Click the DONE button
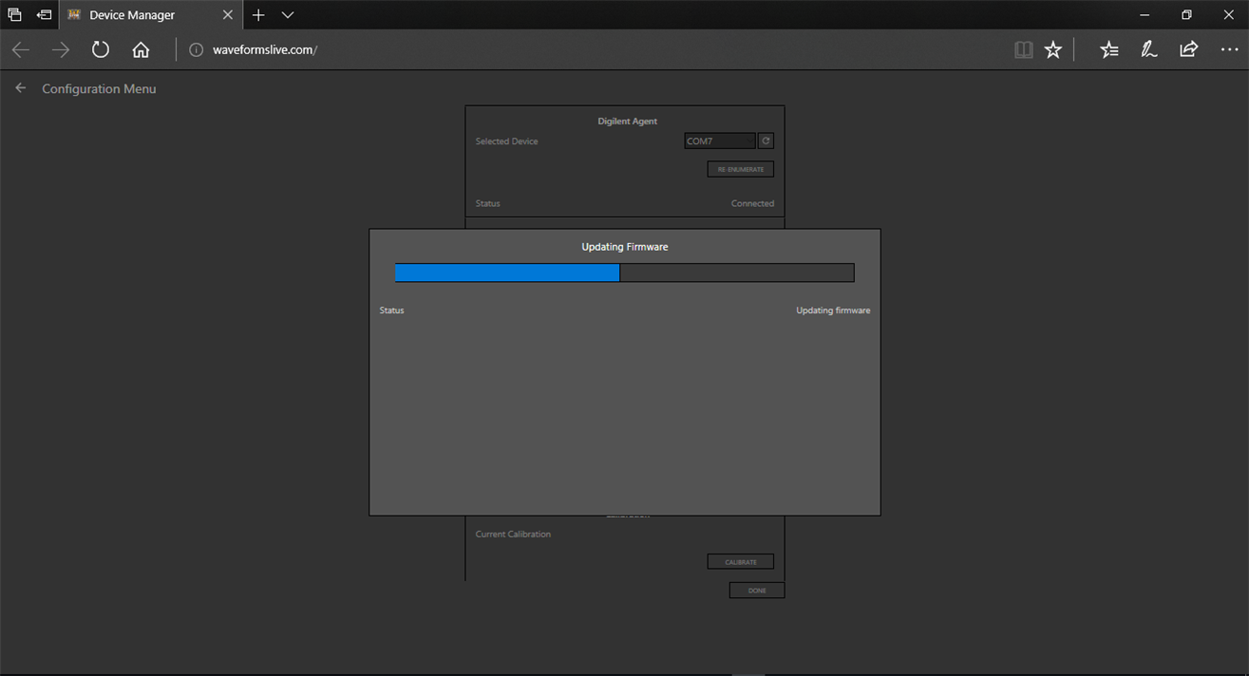1249x676 pixels. tap(756, 591)
